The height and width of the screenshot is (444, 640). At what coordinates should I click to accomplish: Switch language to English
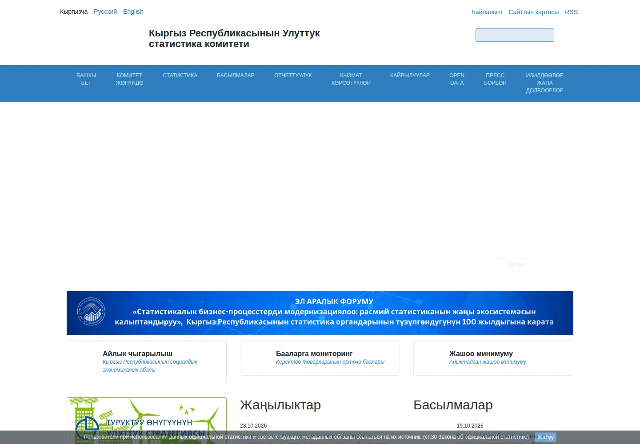point(133,12)
